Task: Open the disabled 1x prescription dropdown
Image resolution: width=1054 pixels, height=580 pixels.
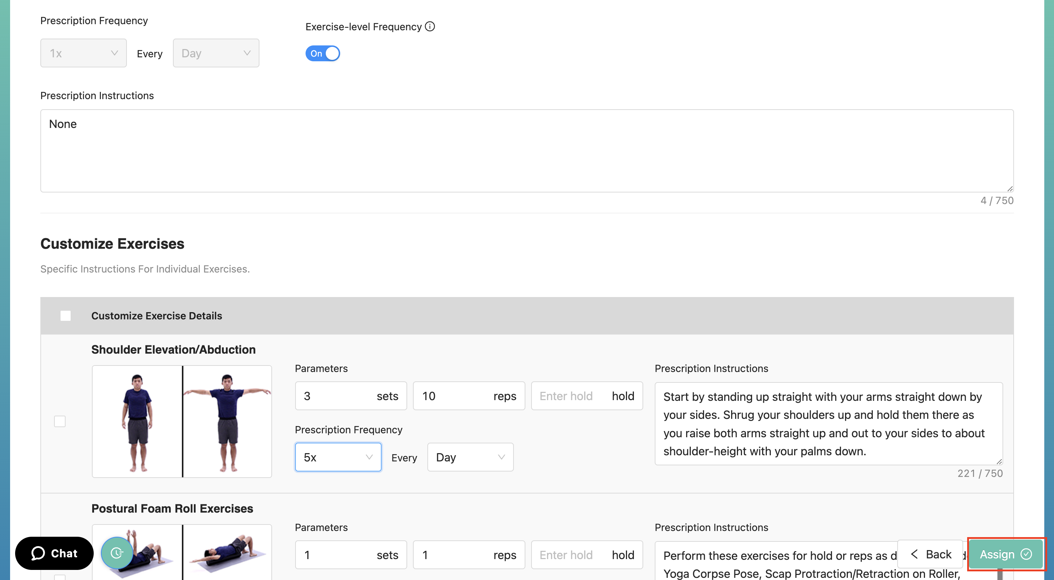Action: tap(84, 53)
